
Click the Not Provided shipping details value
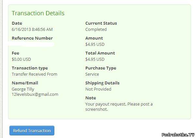[98, 89]
